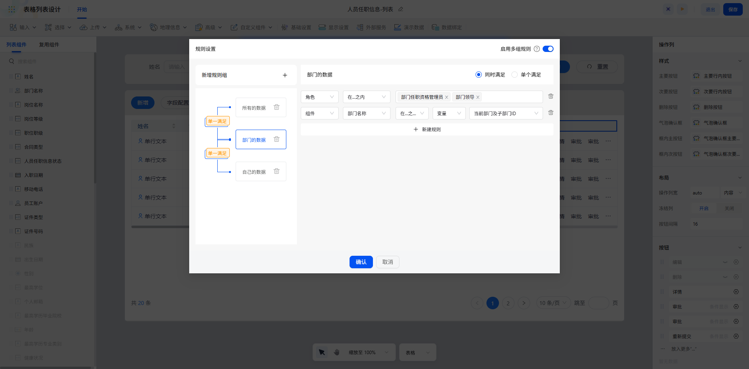
Task: Toggle the 启用多组规则 switch
Action: [x=548, y=49]
